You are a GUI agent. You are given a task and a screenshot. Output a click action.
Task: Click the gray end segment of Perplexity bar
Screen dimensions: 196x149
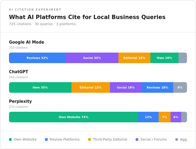tap(184, 117)
